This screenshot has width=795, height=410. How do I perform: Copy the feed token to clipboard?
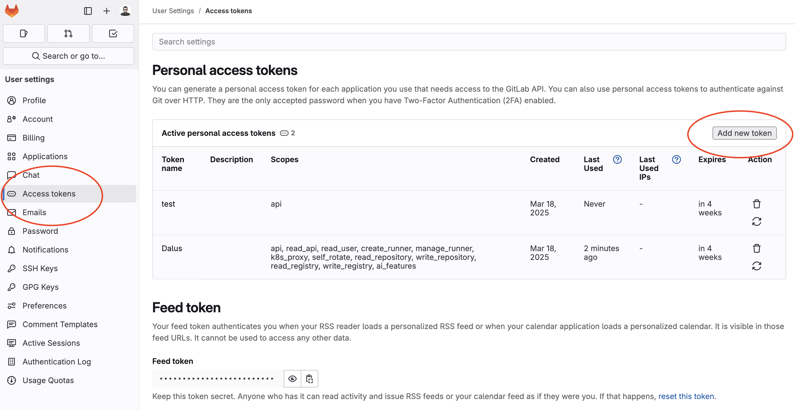(310, 379)
